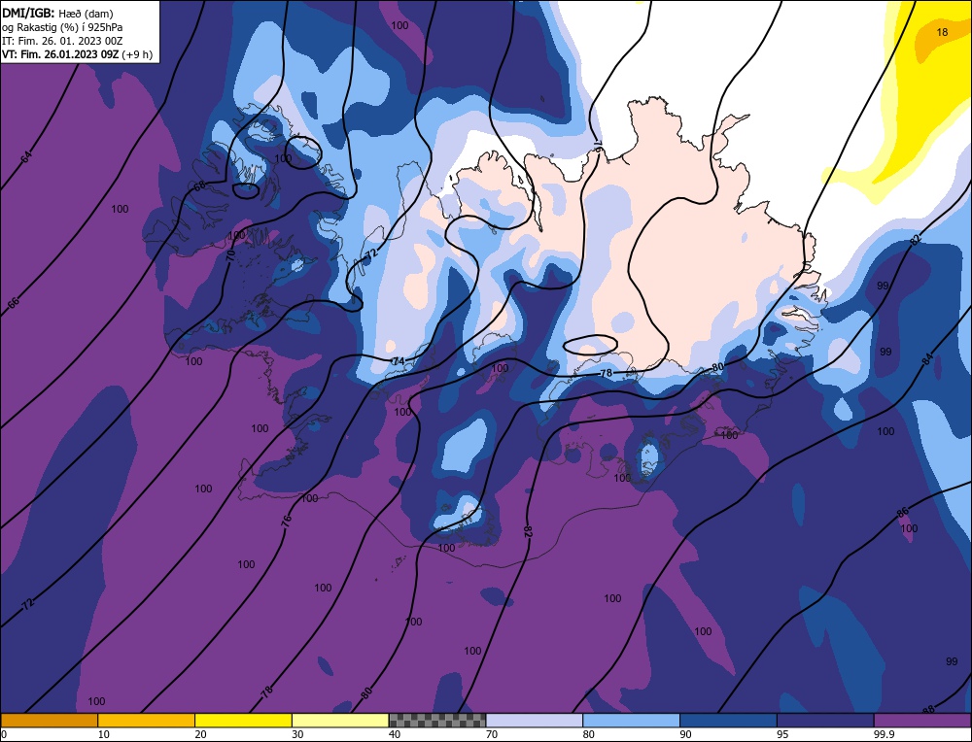Click the '86' contour line label
This screenshot has width=972, height=742.
(x=903, y=512)
